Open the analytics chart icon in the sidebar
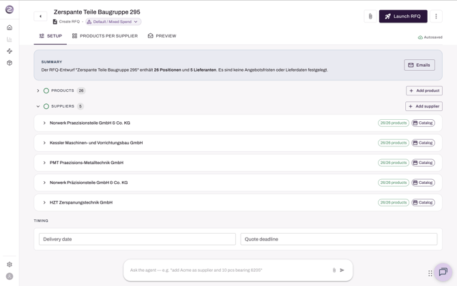Viewport: 457px width, 286px height. (x=10, y=39)
